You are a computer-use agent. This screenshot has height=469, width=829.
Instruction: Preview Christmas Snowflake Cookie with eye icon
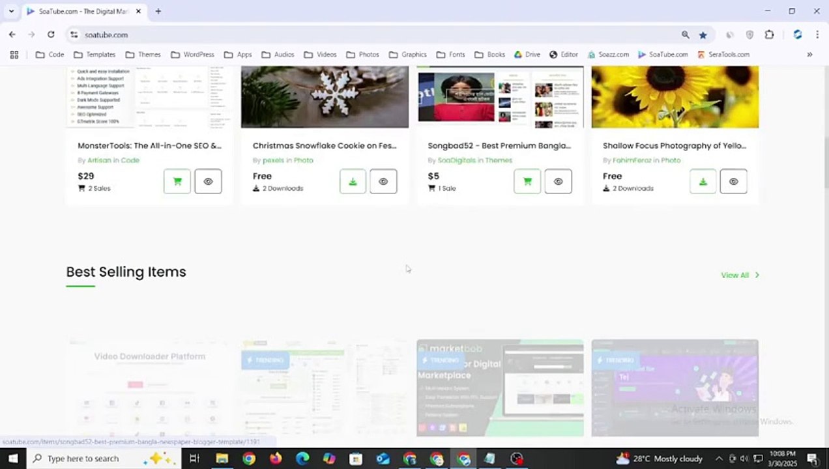click(383, 182)
